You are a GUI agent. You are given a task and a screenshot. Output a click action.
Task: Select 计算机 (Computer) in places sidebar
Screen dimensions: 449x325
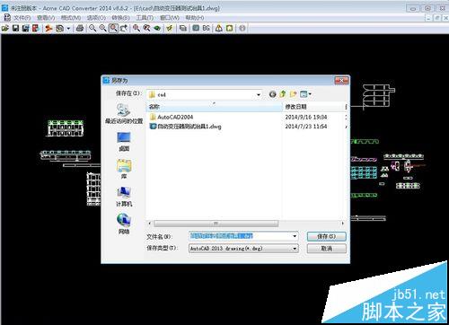tap(124, 197)
